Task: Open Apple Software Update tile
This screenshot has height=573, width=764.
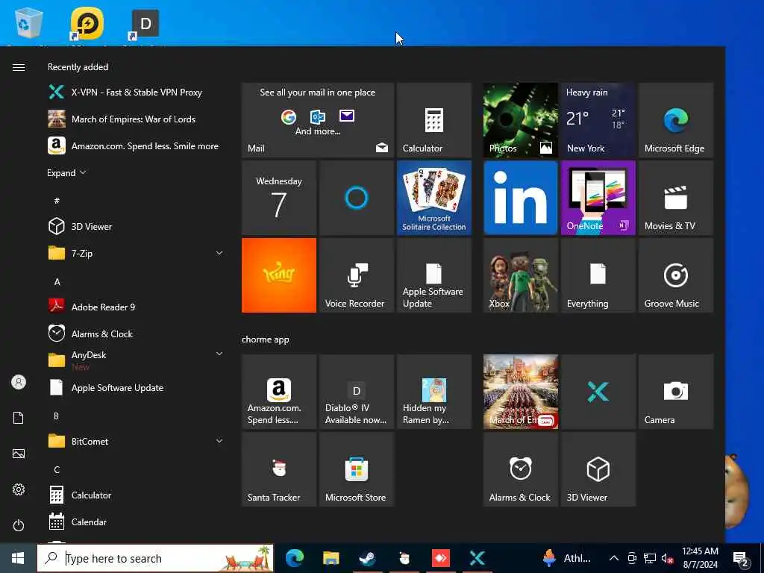Action: [434, 275]
